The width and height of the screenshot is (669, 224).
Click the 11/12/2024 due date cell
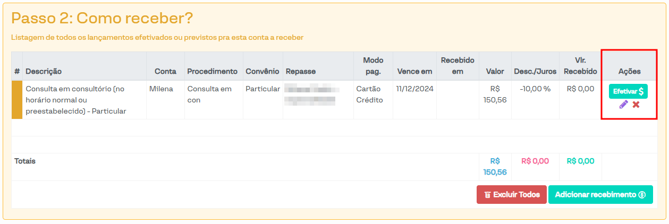(x=414, y=89)
